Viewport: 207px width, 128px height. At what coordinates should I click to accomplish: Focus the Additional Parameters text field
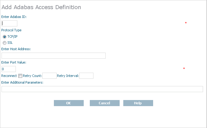pyautogui.click(x=102, y=89)
